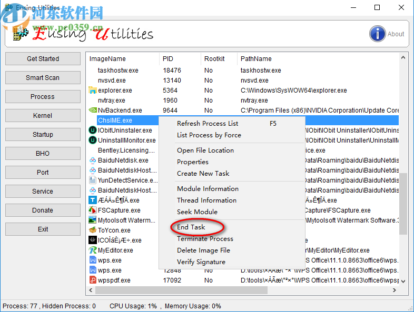
Task: Click horizontal scrollbar left arrow
Action: (x=91, y=290)
